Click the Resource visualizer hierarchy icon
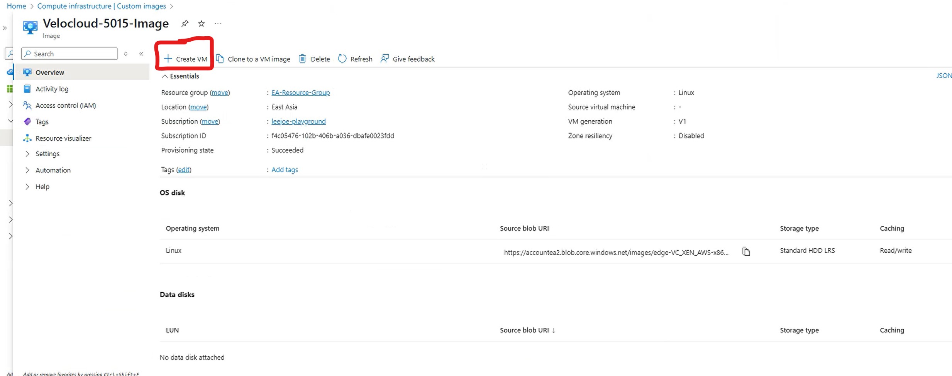 tap(27, 138)
